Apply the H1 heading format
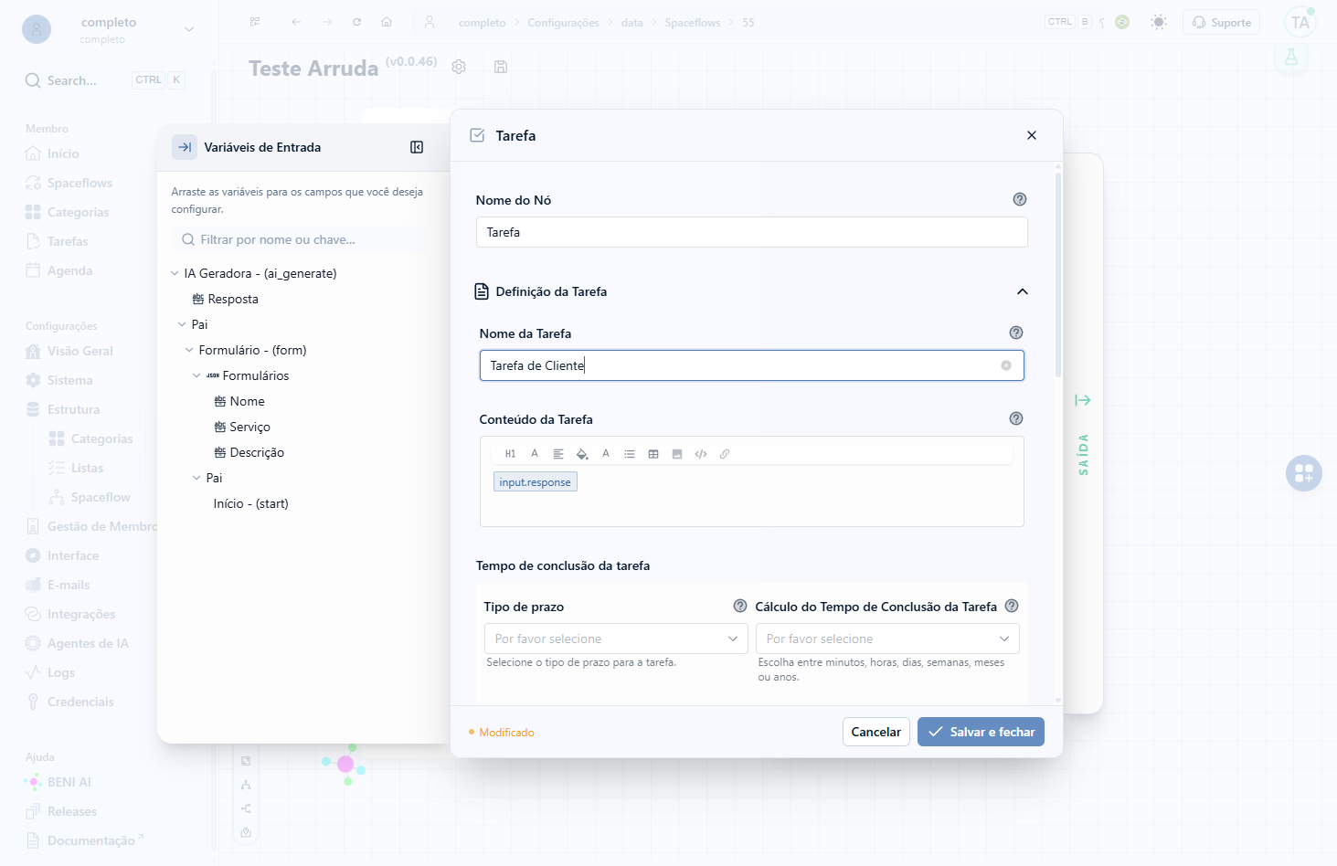 click(x=510, y=454)
